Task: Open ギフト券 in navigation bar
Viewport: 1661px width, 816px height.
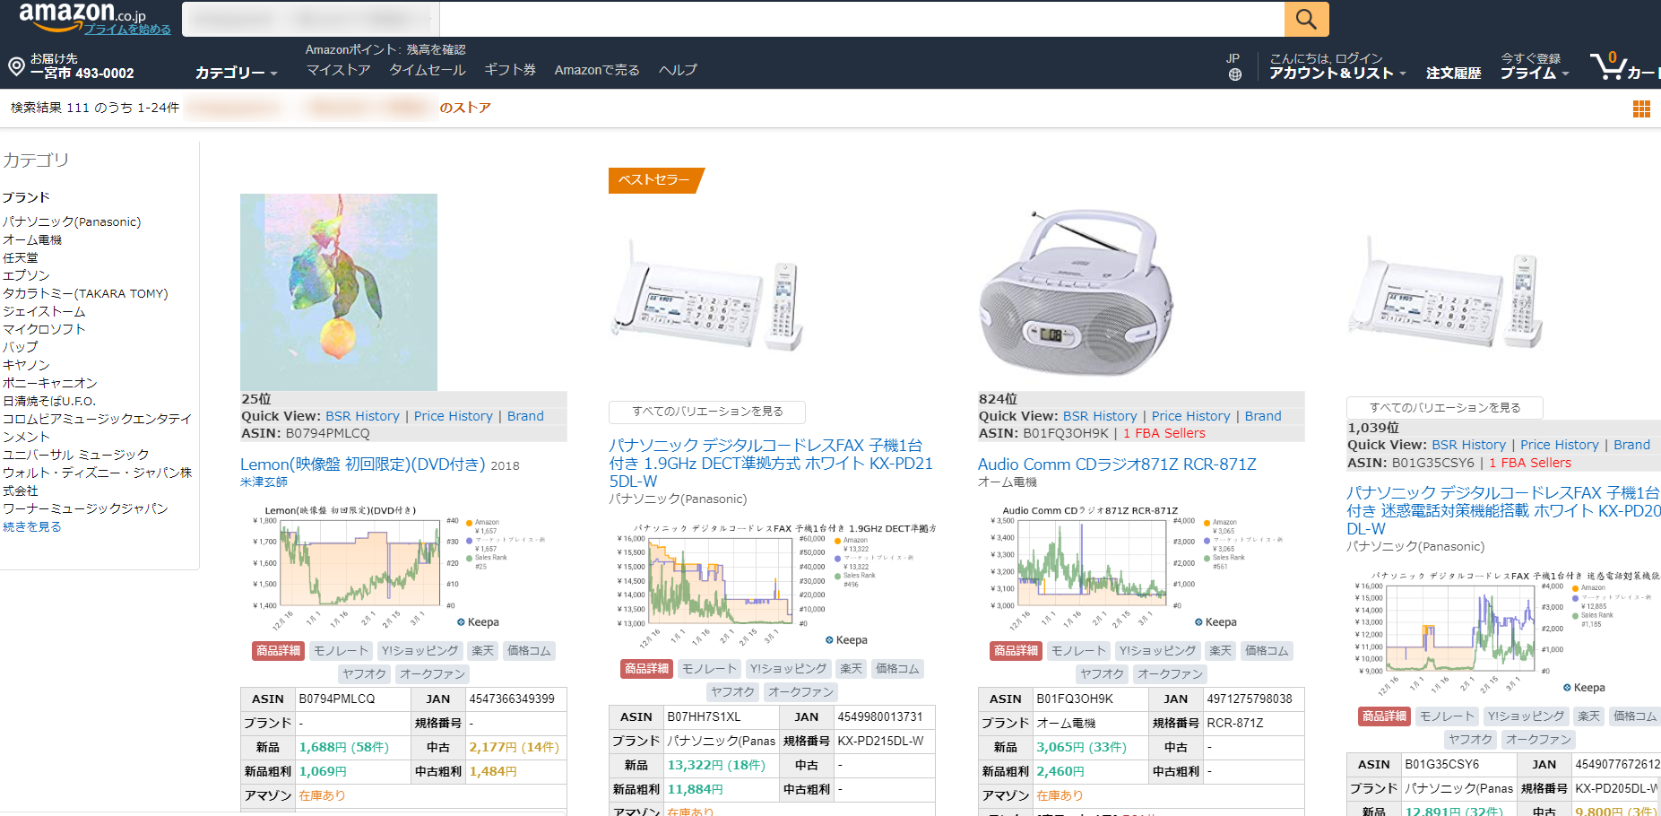Action: [x=509, y=70]
